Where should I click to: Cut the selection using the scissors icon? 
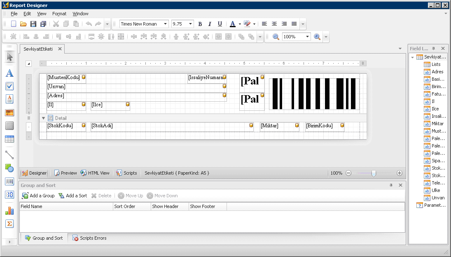coord(56,24)
